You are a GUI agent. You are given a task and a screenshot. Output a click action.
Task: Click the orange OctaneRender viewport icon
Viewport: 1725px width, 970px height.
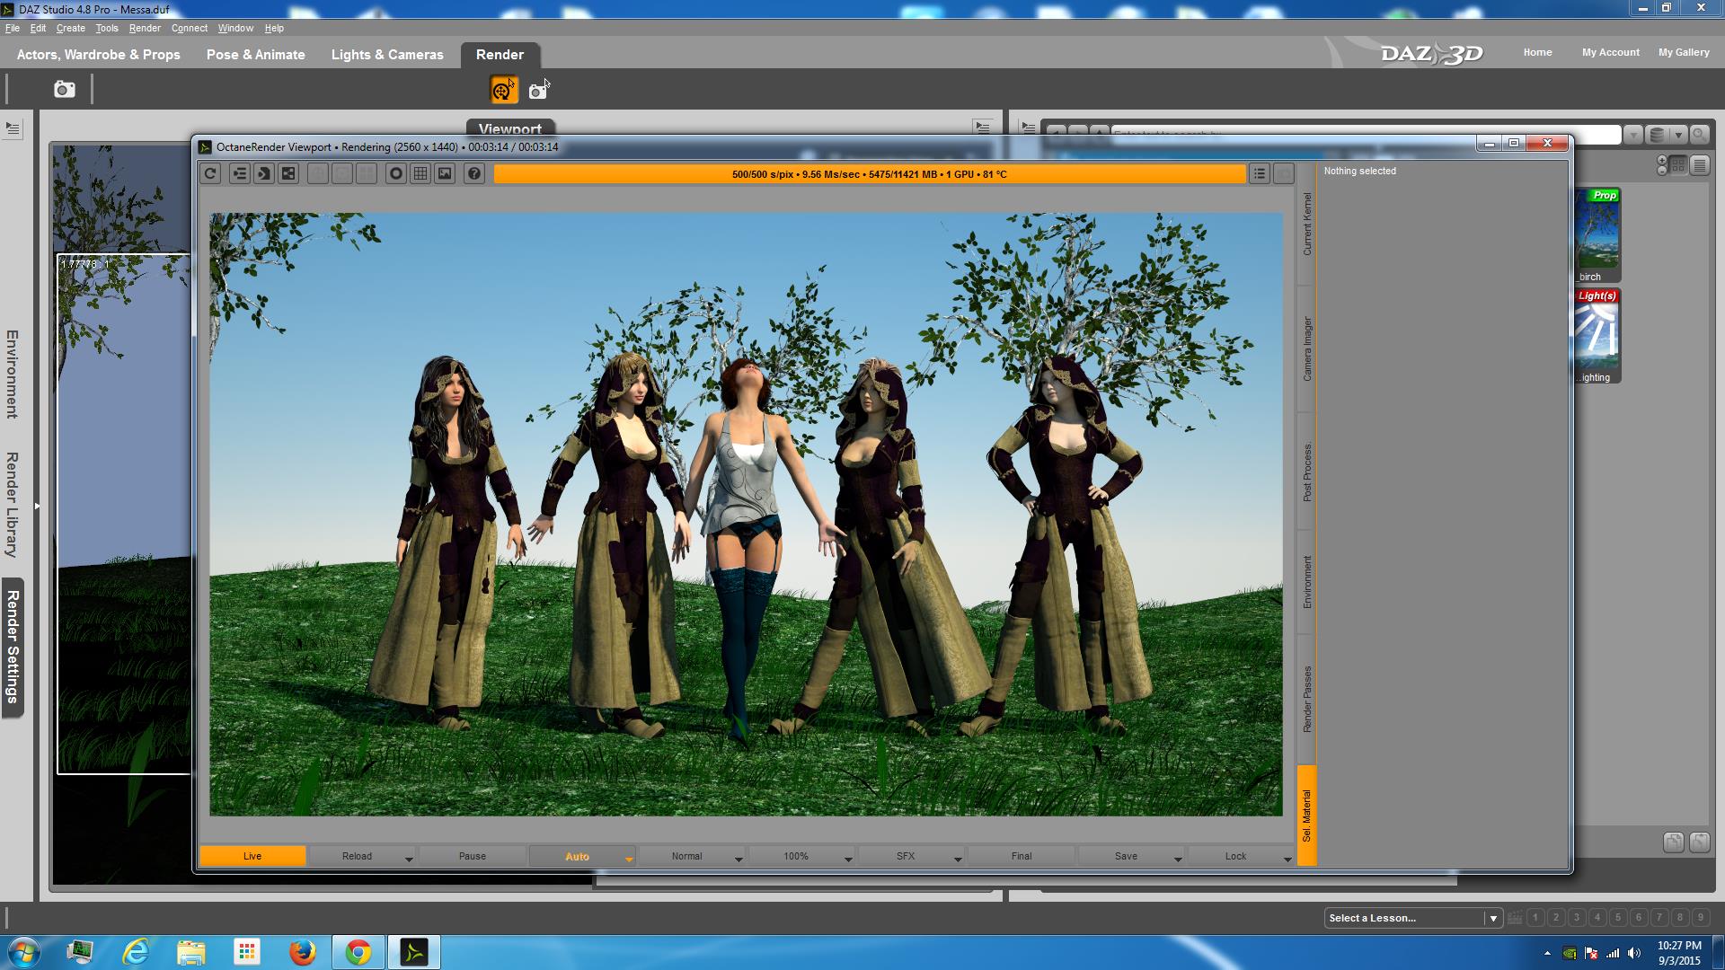pos(503,90)
